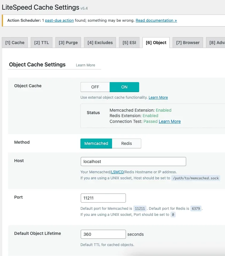Choose Redis as the cache method
Image resolution: width=225 pixels, height=256 pixels.
tap(127, 143)
